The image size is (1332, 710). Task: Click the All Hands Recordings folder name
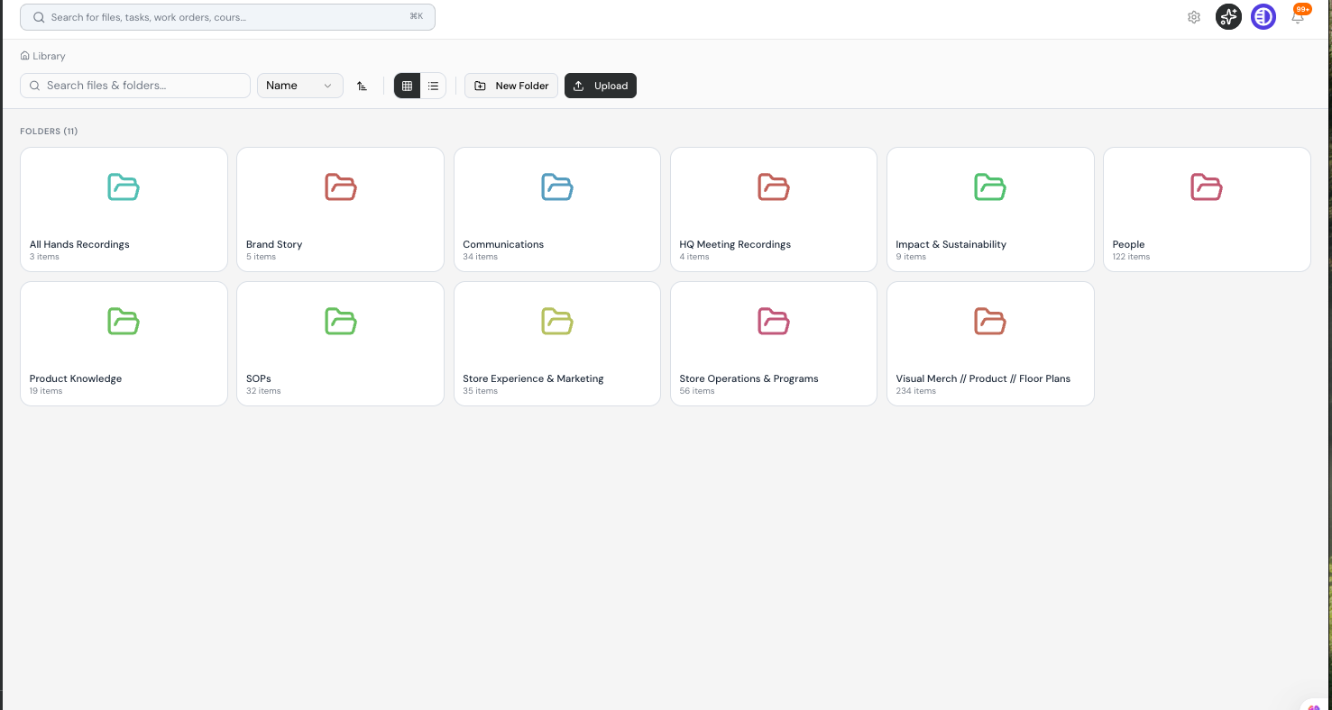pos(79,244)
